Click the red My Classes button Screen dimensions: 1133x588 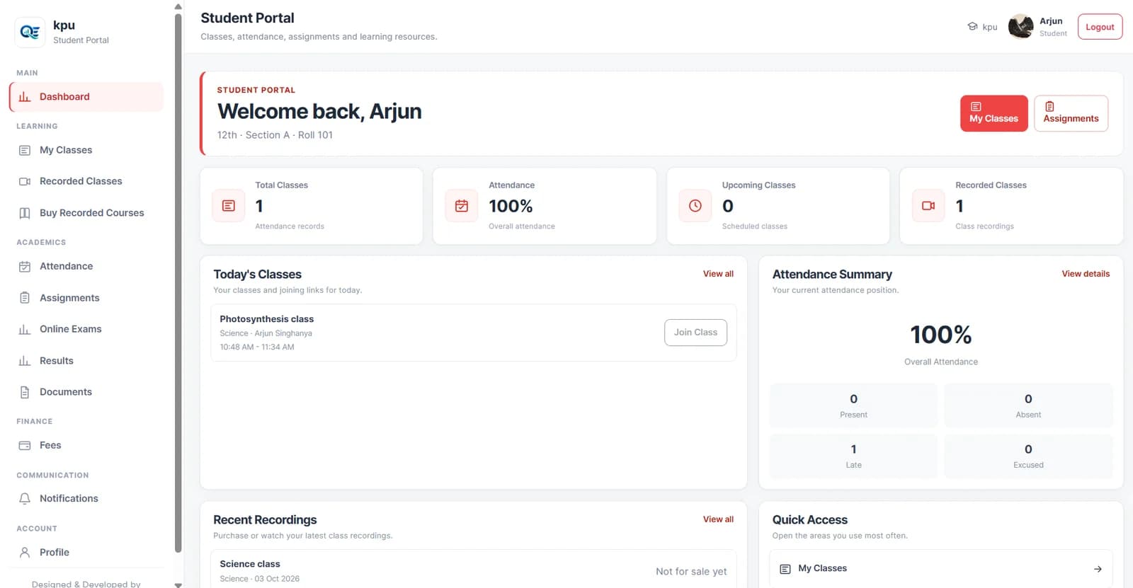click(x=993, y=113)
